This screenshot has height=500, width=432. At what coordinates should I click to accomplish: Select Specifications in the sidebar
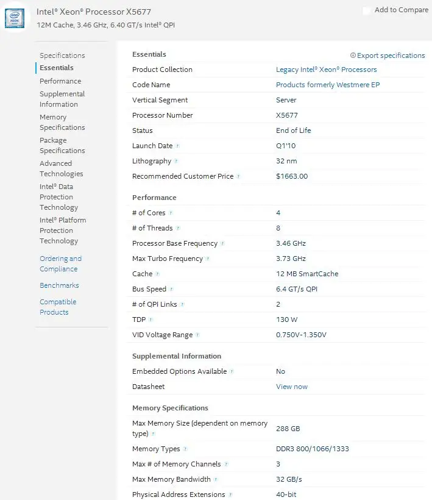(x=62, y=55)
